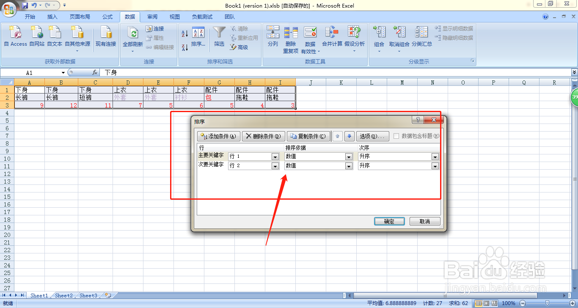Click the zoom slider handle
The image size is (578, 308).
(x=547, y=303)
